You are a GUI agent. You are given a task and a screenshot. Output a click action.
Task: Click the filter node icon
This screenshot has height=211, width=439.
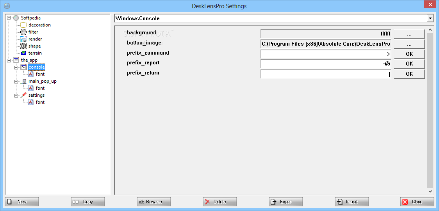point(23,32)
